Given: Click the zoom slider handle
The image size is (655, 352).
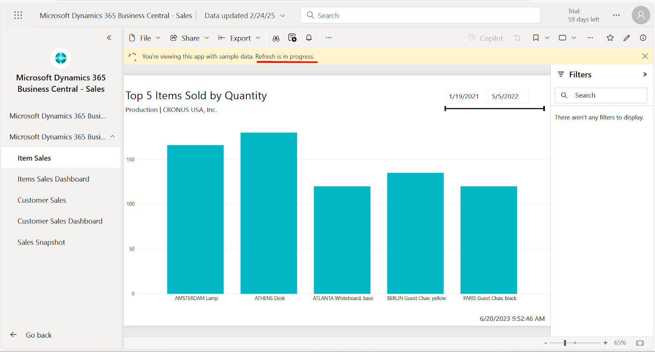Looking at the screenshot, I should click(x=565, y=343).
